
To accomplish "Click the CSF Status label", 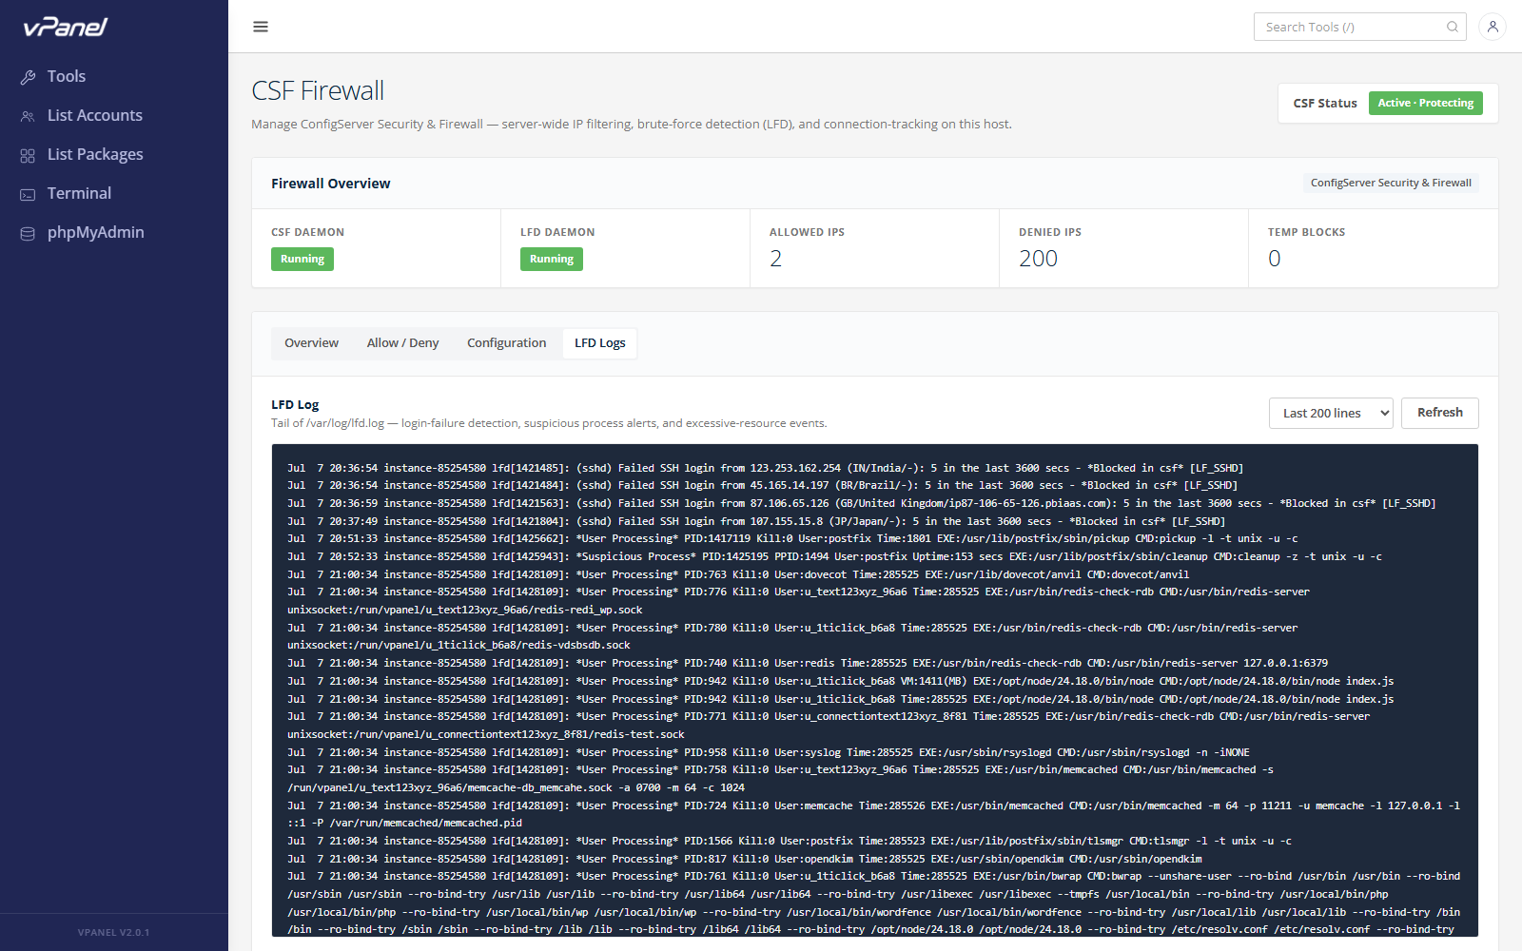I will pyautogui.click(x=1325, y=104).
